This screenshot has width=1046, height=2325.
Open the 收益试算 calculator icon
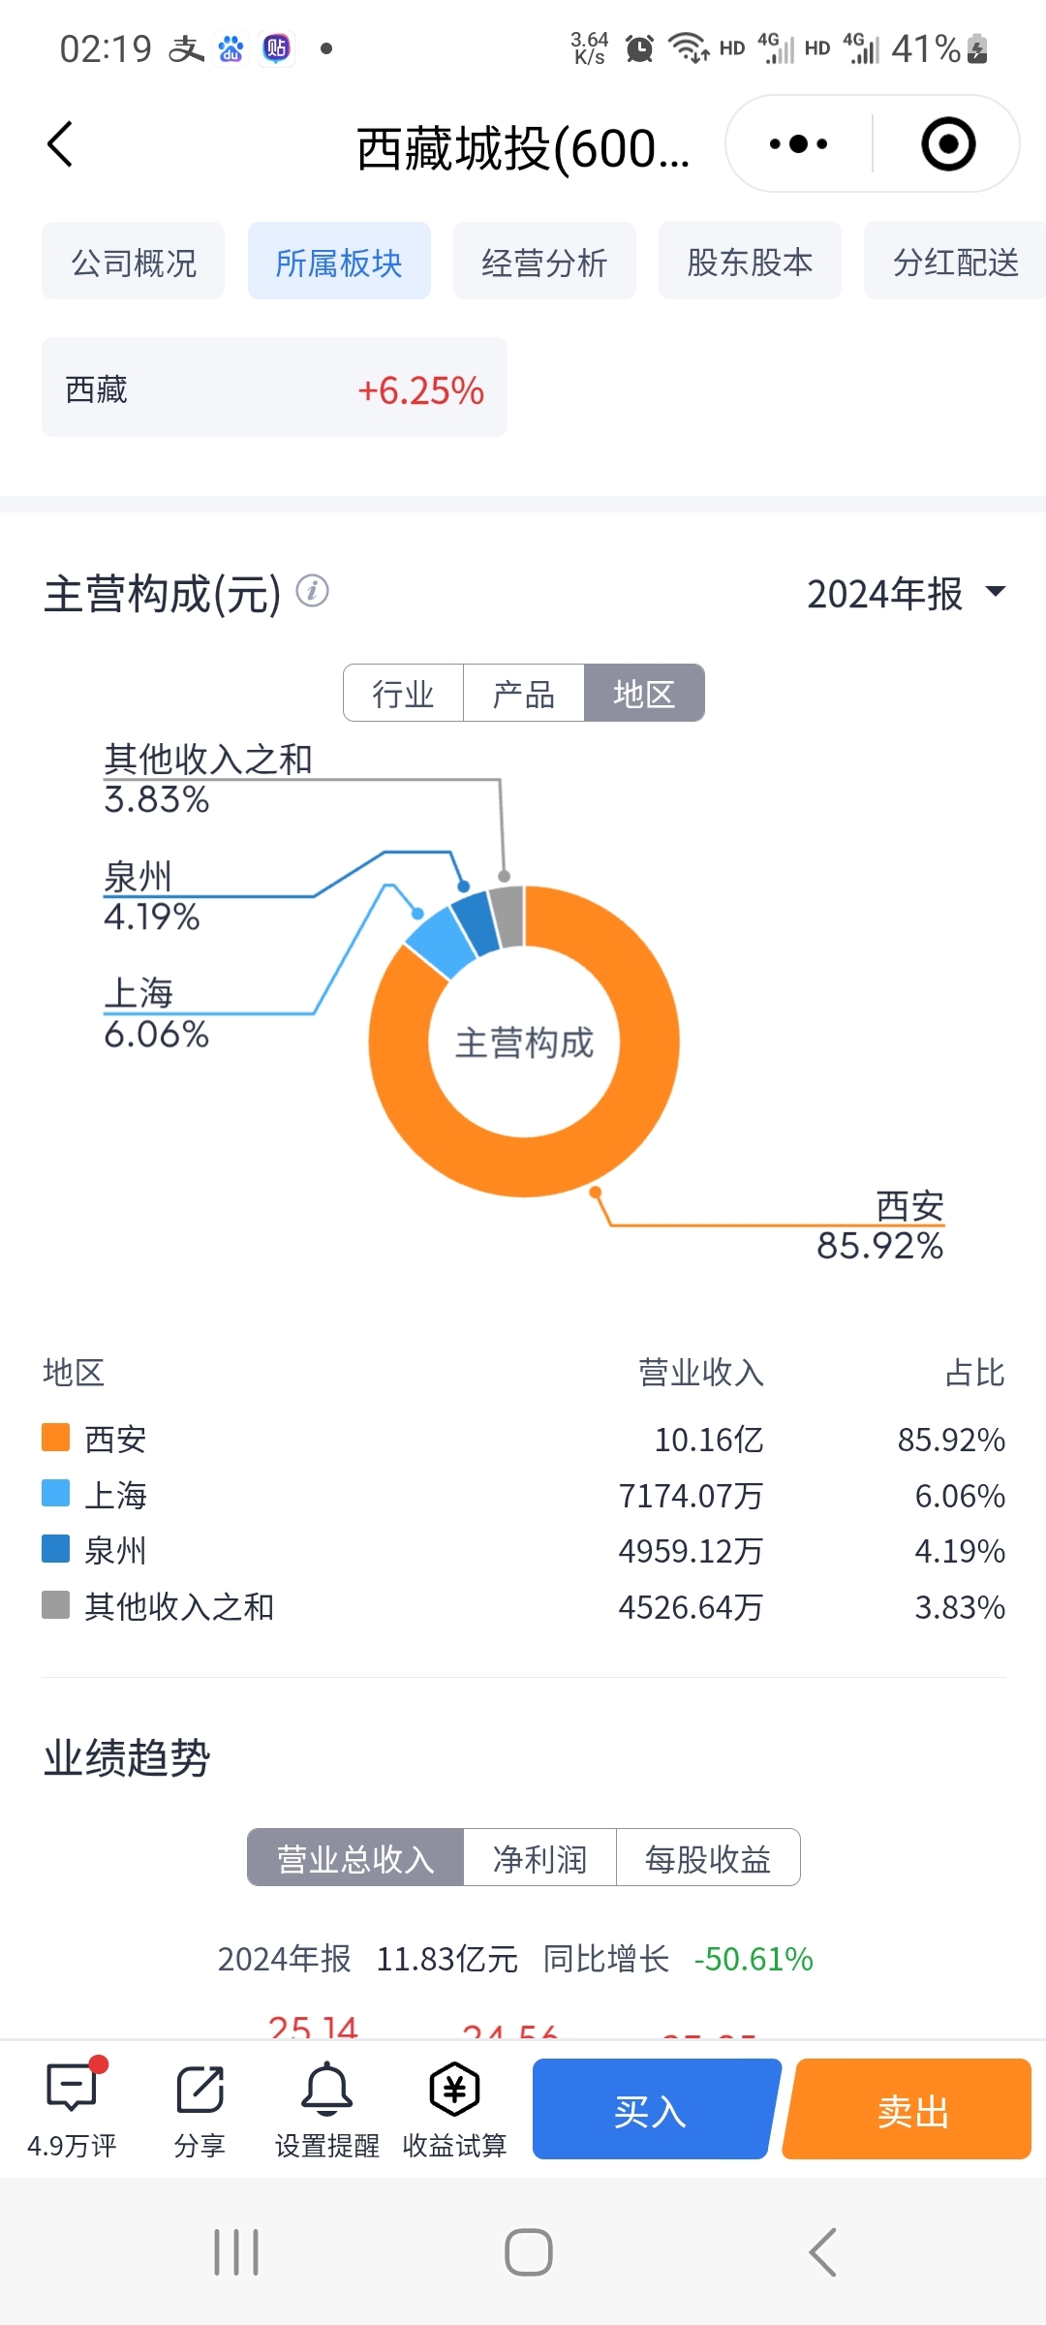[454, 2088]
